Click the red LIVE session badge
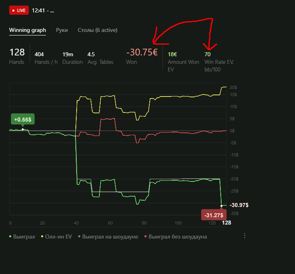 pyautogui.click(x=19, y=11)
